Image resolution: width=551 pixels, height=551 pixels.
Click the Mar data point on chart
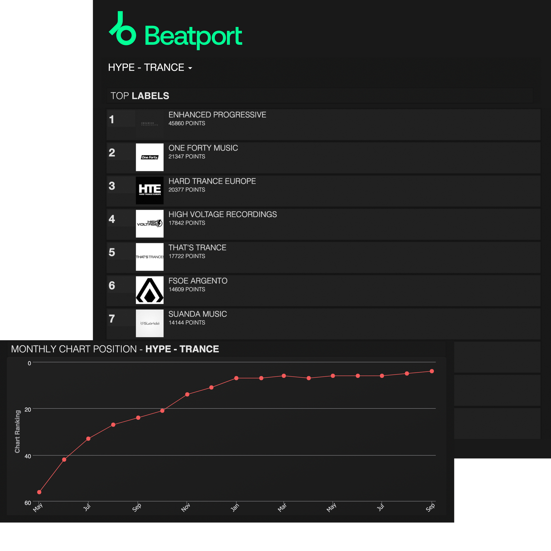coord(284,376)
